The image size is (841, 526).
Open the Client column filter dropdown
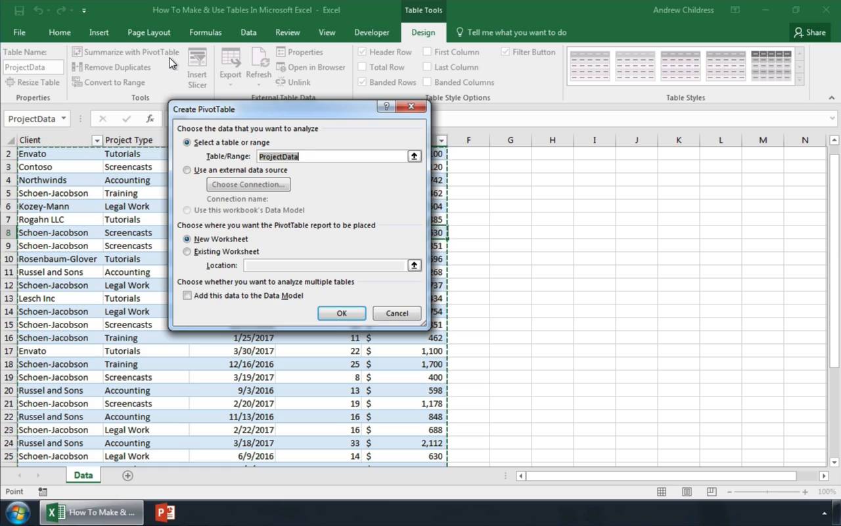[x=97, y=140]
